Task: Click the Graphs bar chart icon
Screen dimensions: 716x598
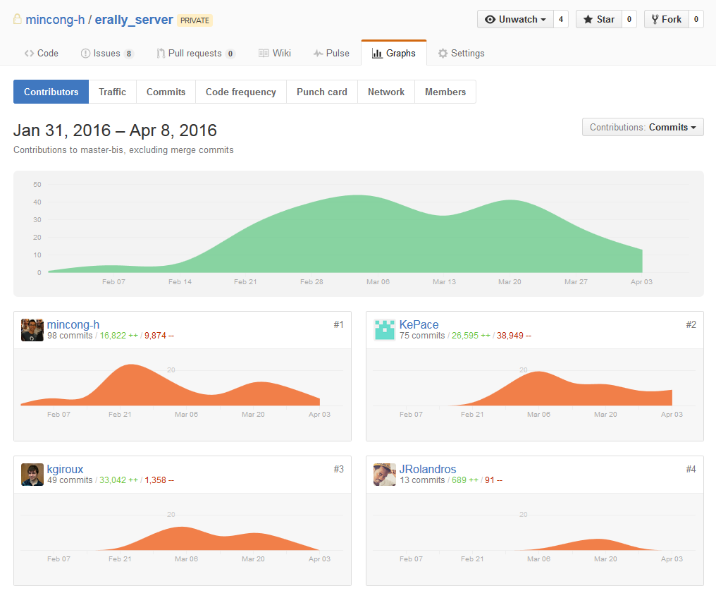Action: pyautogui.click(x=377, y=54)
